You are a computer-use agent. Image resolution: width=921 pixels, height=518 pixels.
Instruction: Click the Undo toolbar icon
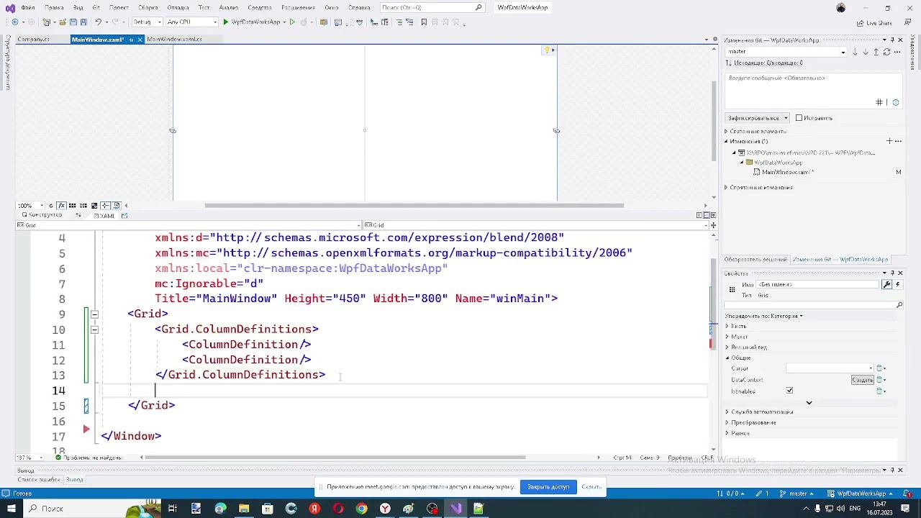point(99,22)
